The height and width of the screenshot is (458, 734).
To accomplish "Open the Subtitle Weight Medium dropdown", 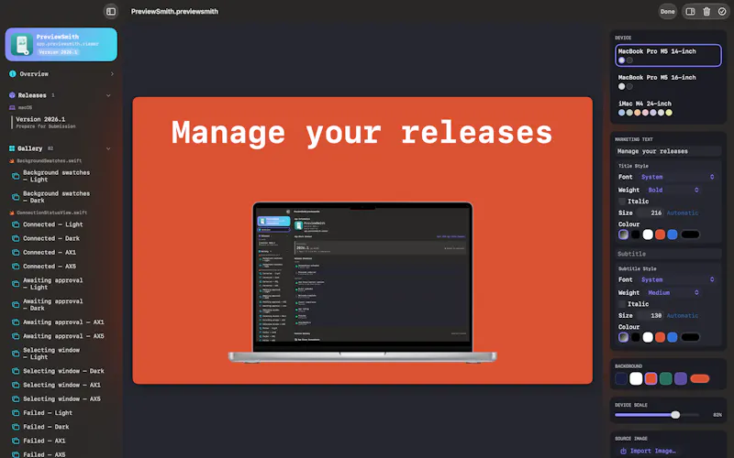I will point(673,293).
